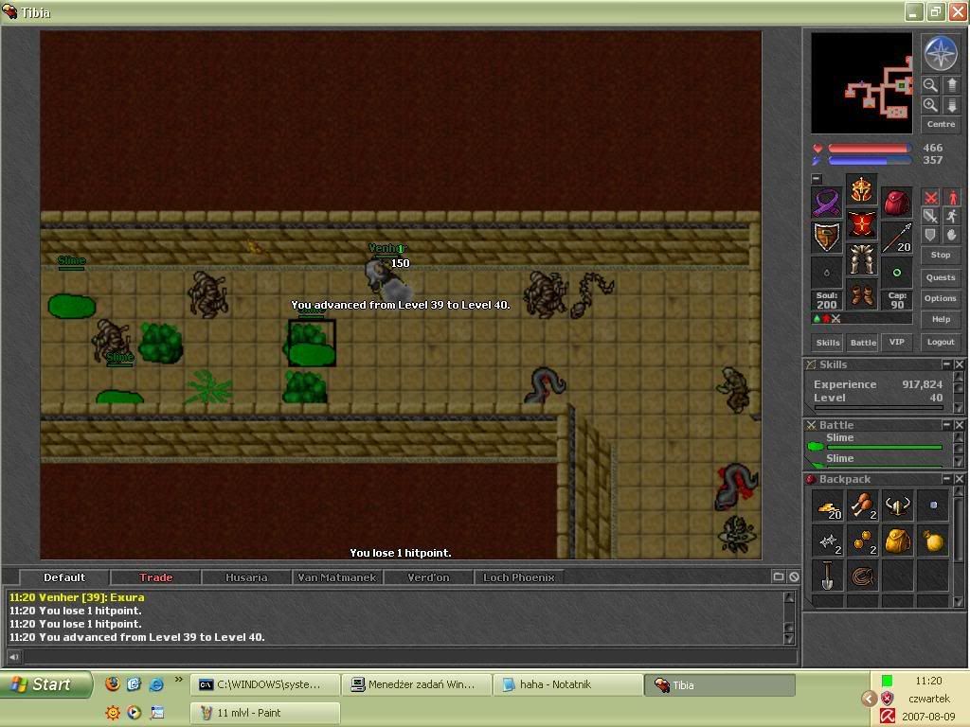Image resolution: width=970 pixels, height=727 pixels.
Task: Move minimap one floor down
Action: coord(951,105)
